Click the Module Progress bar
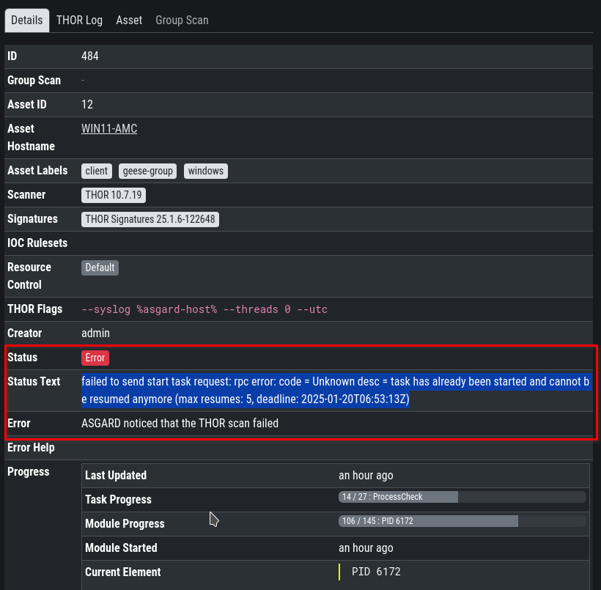Viewport: 601px width, 590px height. pyautogui.click(x=462, y=521)
